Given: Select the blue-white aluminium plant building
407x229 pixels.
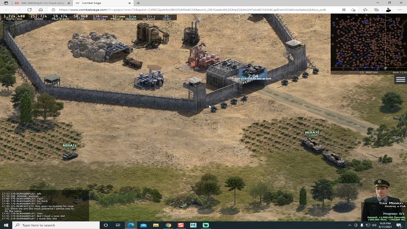Looking at the screenshot, I should click(x=148, y=80).
